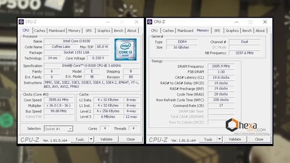
Task: Open the Mainboard tab in left window
Action: pos(57,31)
